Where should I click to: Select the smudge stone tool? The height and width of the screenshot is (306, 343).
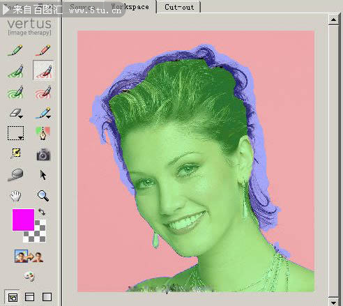(x=15, y=175)
